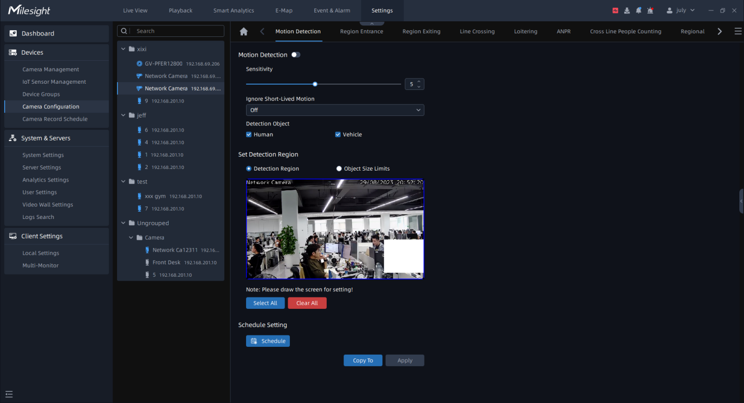Click the home icon in the Settings toolbar
This screenshot has width=744, height=403.
[243, 31]
